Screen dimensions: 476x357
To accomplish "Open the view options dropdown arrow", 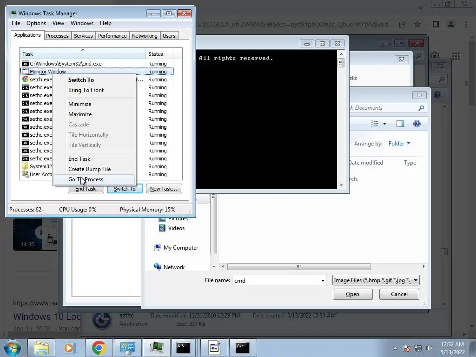I will [384, 124].
